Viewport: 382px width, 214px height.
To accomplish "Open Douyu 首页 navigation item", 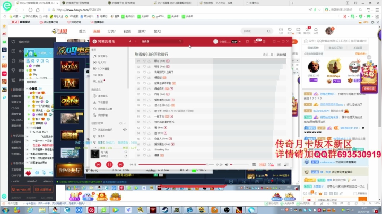I will tap(82, 31).
